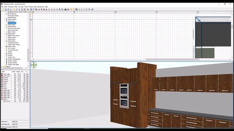Select Window frosted glass in catalog
234x131 pixels.
pos(14,59)
